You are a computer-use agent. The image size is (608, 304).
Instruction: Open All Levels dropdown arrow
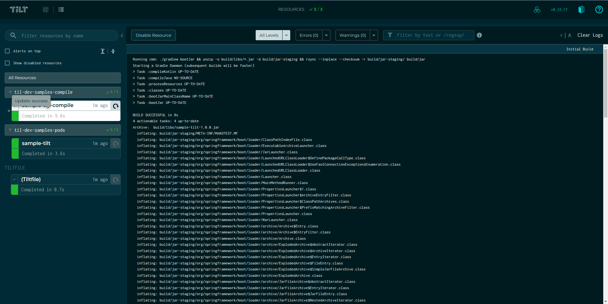tap(286, 35)
